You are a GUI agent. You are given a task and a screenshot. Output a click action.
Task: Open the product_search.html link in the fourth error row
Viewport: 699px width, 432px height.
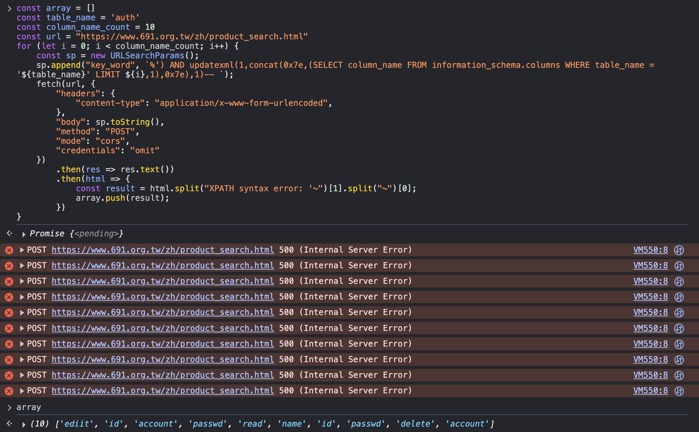click(x=163, y=297)
